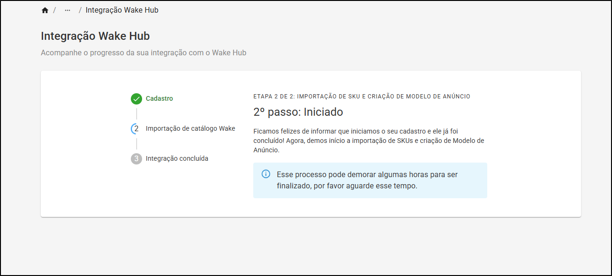Click the Ficamos felizes de informar paragraph
612x276 pixels.
click(369, 141)
